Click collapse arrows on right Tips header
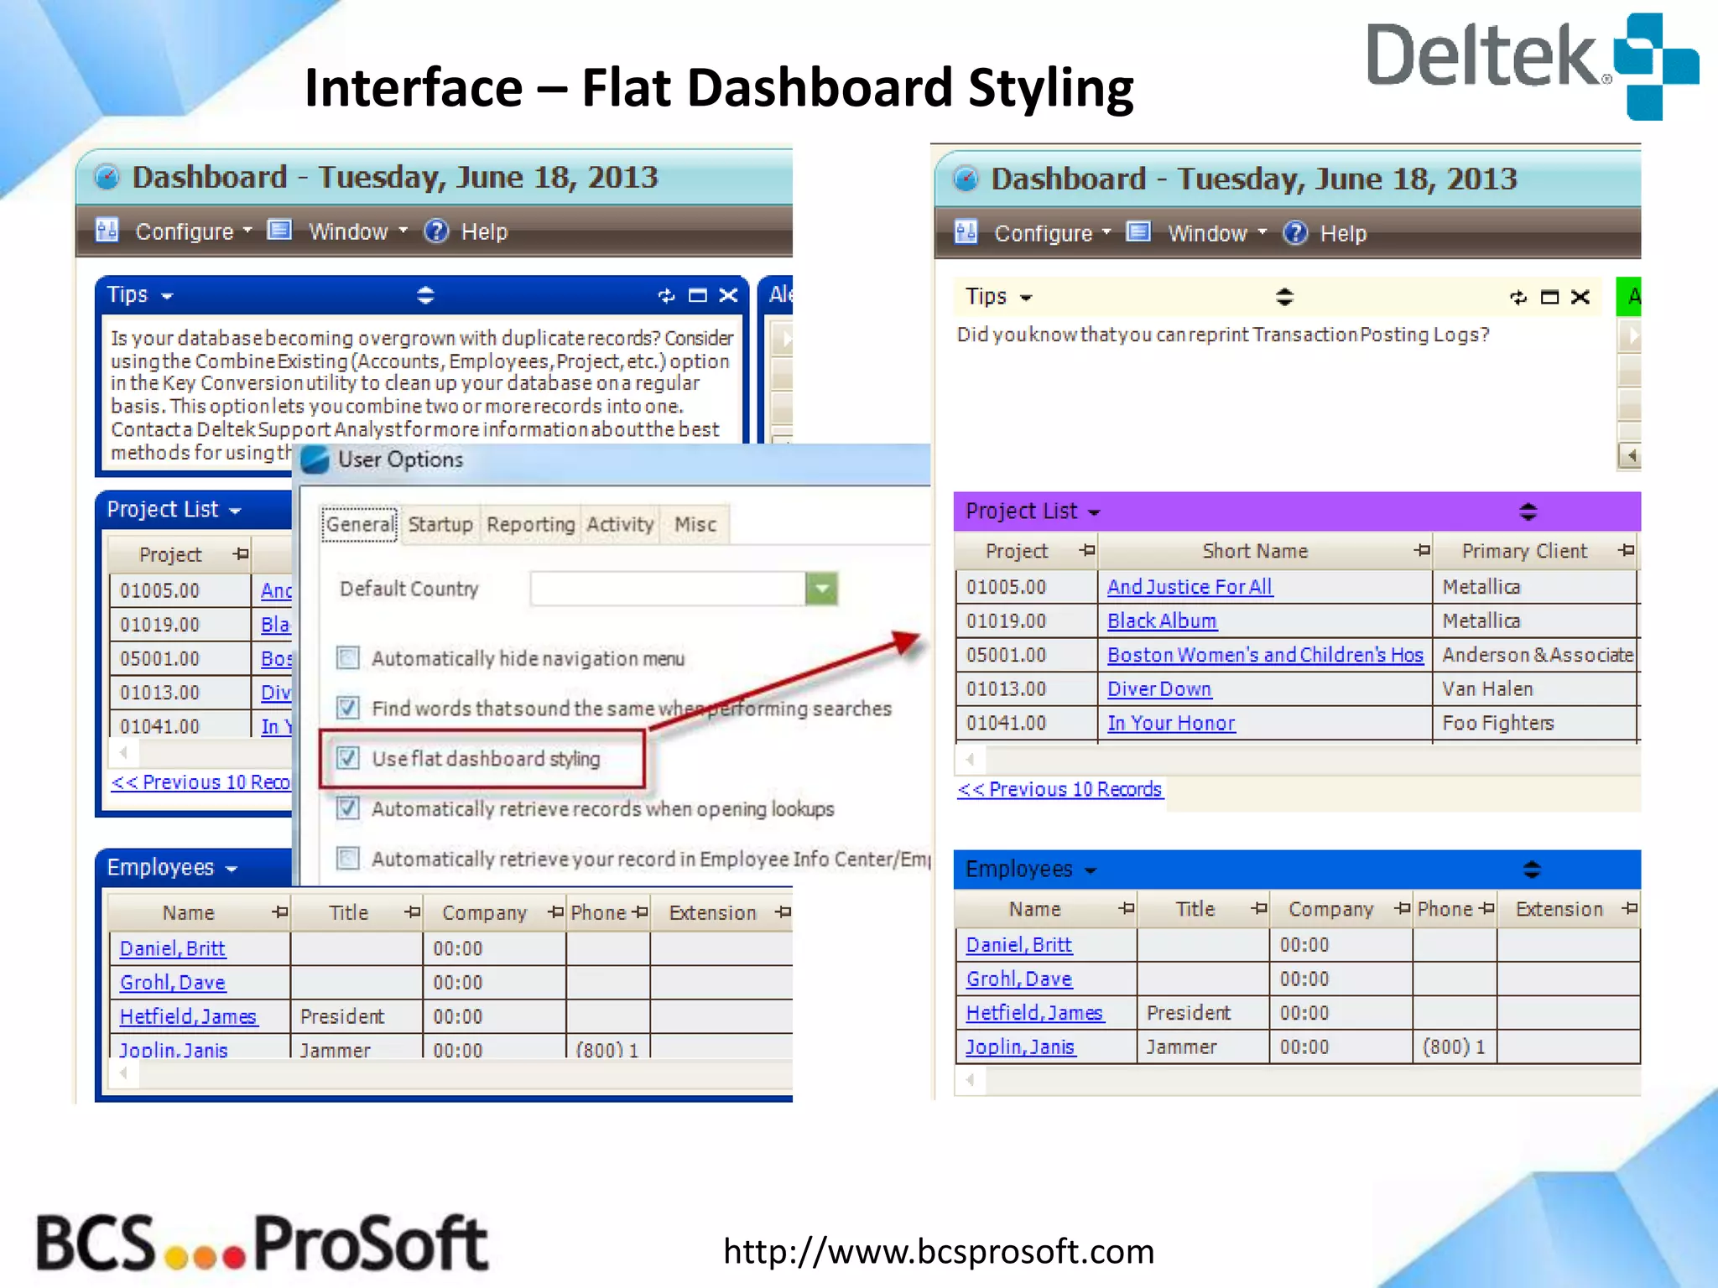The width and height of the screenshot is (1718, 1288). point(1284,297)
